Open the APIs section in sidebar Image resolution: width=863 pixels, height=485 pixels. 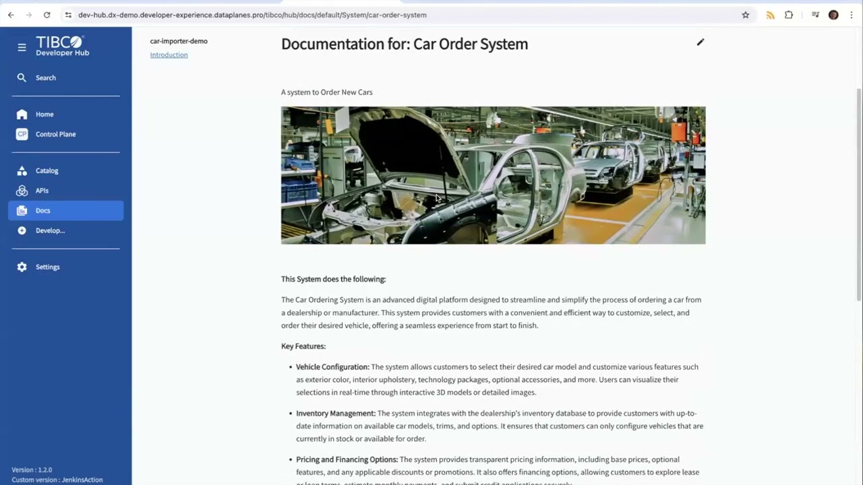point(42,191)
